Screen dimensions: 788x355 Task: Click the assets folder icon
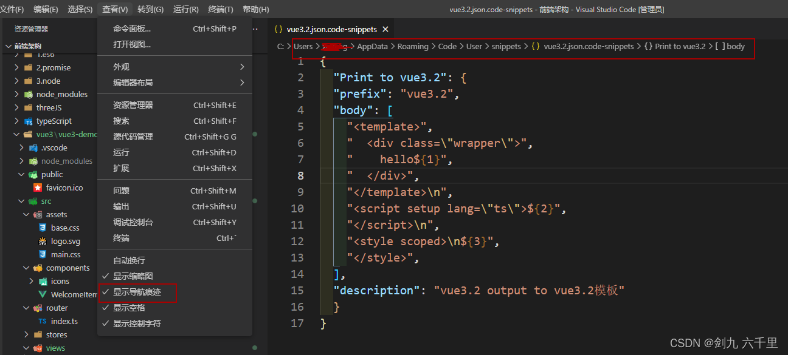(38, 214)
